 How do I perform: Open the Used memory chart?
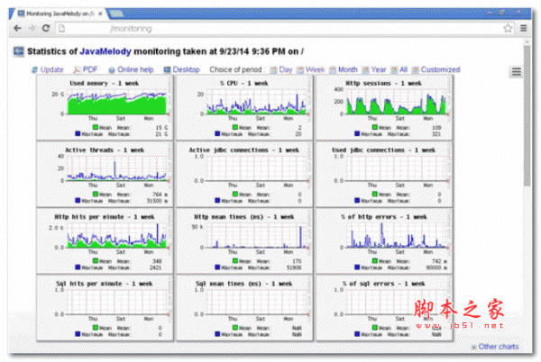click(105, 107)
